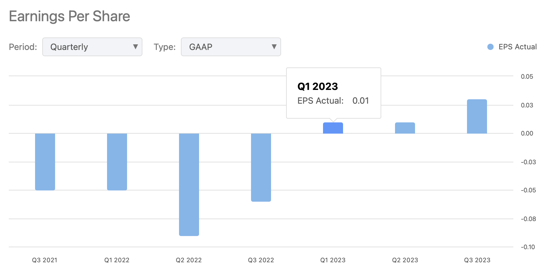
Task: Click the 0.05 gridline label
Action: pyautogui.click(x=526, y=76)
